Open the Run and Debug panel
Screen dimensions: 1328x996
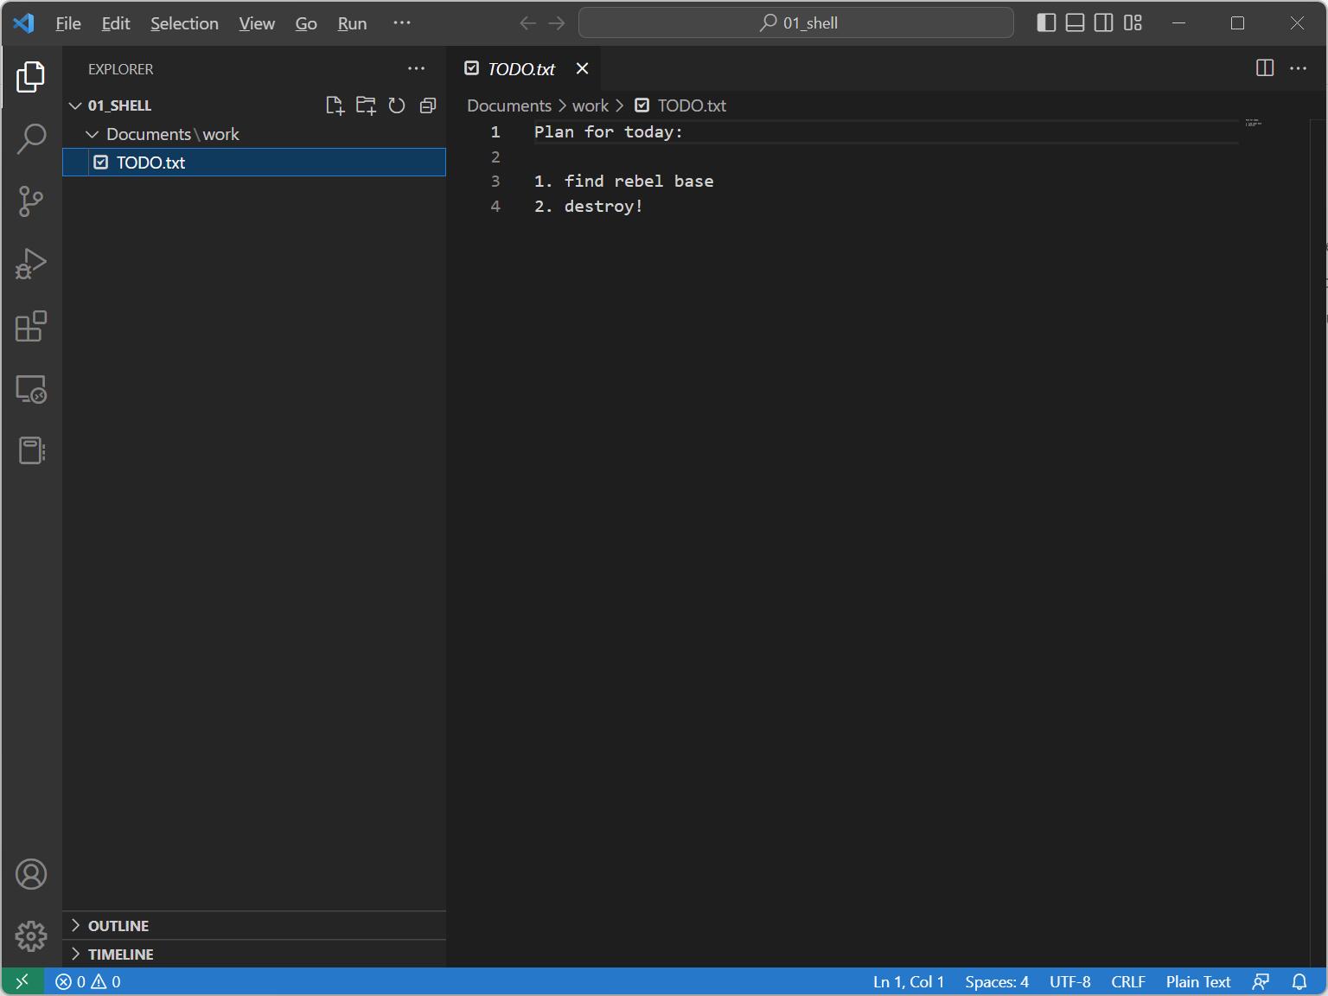[31, 264]
